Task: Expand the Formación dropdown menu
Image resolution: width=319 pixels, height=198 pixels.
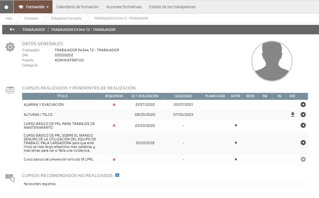Action: (33, 7)
